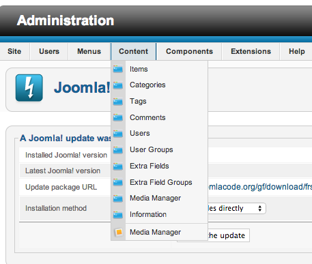
Task: Select Categories from Content dropdown
Action: [x=159, y=85]
